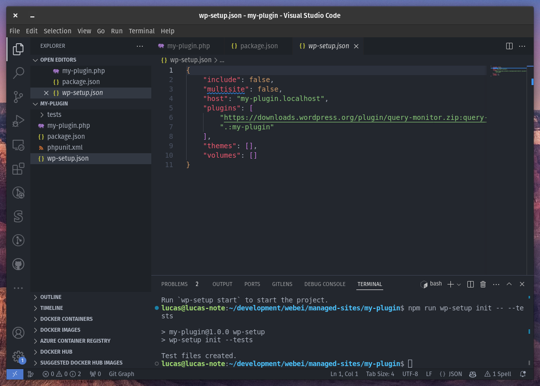Open the Explorer view in activity bar
This screenshot has height=386, width=540.
(x=18, y=49)
